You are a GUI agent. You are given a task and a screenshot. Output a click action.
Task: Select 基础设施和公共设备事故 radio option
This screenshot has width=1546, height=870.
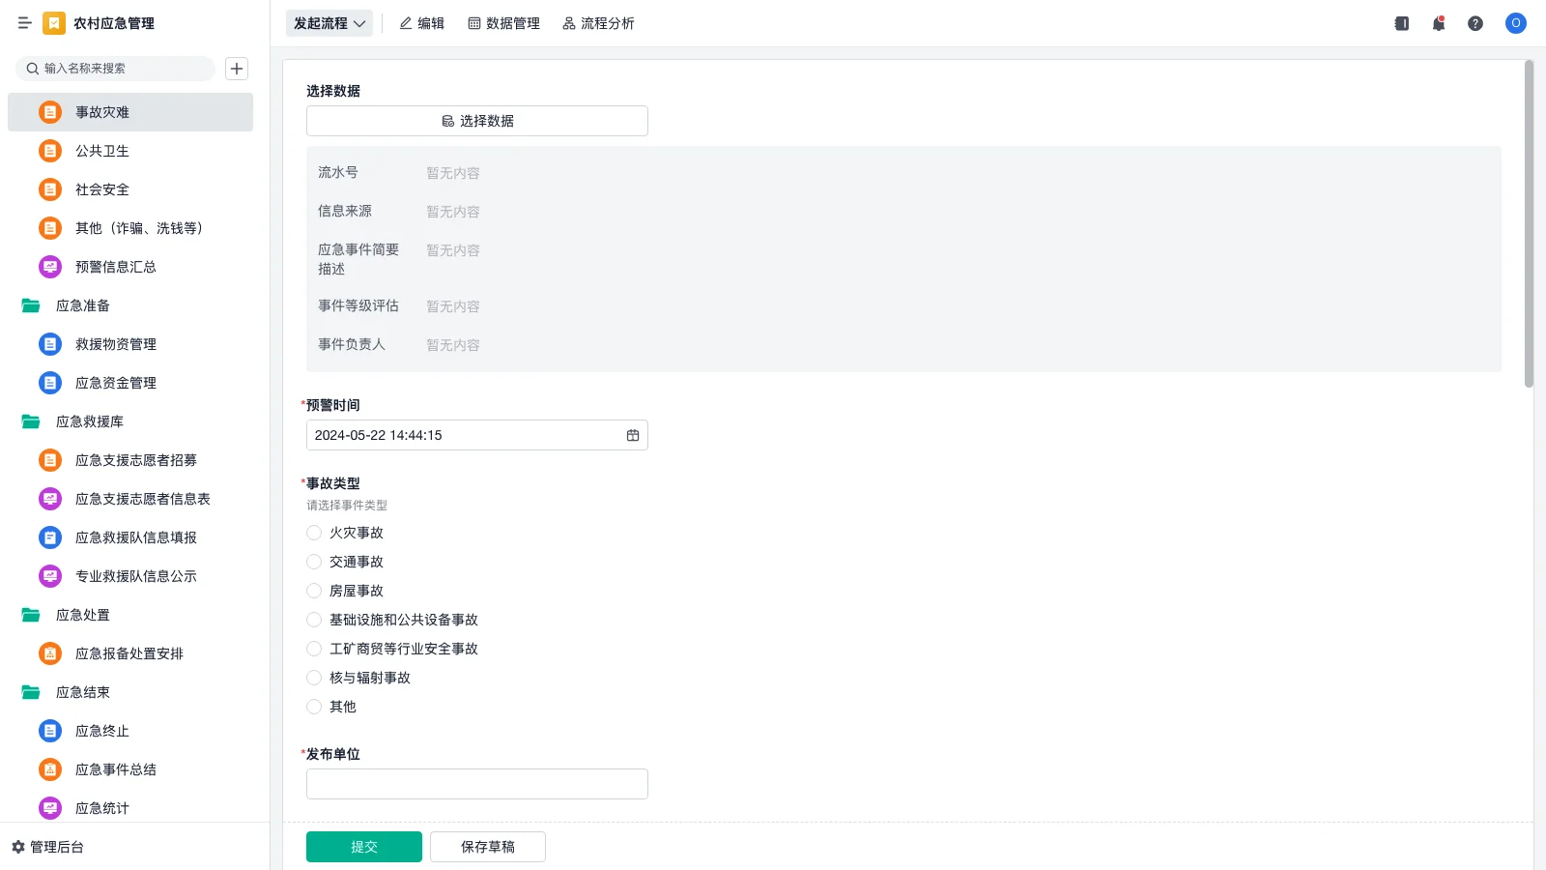click(314, 620)
